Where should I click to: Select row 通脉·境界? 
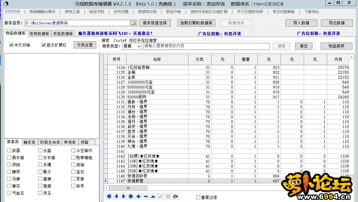pyautogui.click(x=226, y=102)
